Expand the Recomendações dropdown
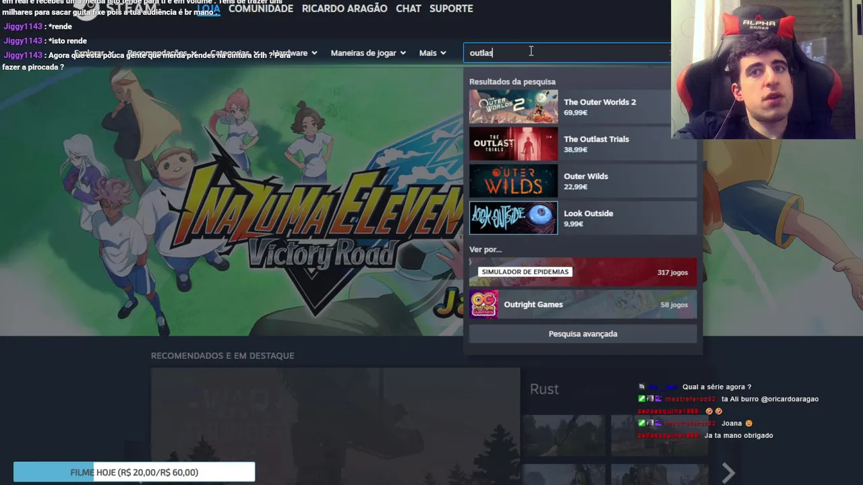 click(x=162, y=53)
